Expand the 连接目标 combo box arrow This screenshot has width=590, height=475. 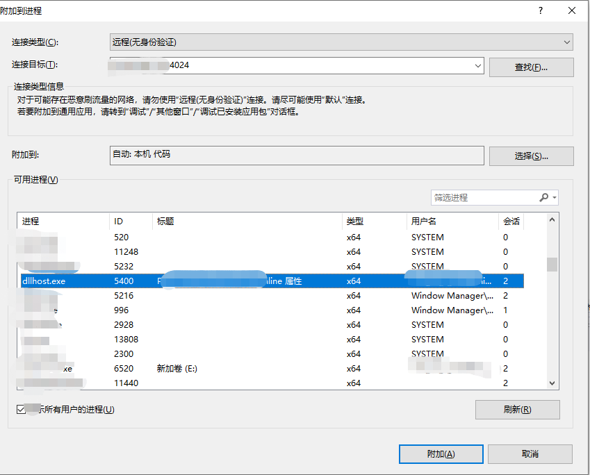click(x=478, y=66)
